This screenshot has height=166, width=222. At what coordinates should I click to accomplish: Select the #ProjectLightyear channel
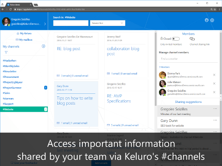tap(13, 82)
